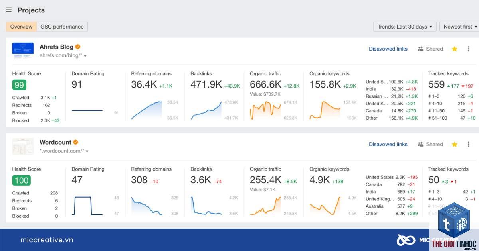Click the Wordcount Organic traffic chart
The width and height of the screenshot is (479, 251).
tap(265, 206)
